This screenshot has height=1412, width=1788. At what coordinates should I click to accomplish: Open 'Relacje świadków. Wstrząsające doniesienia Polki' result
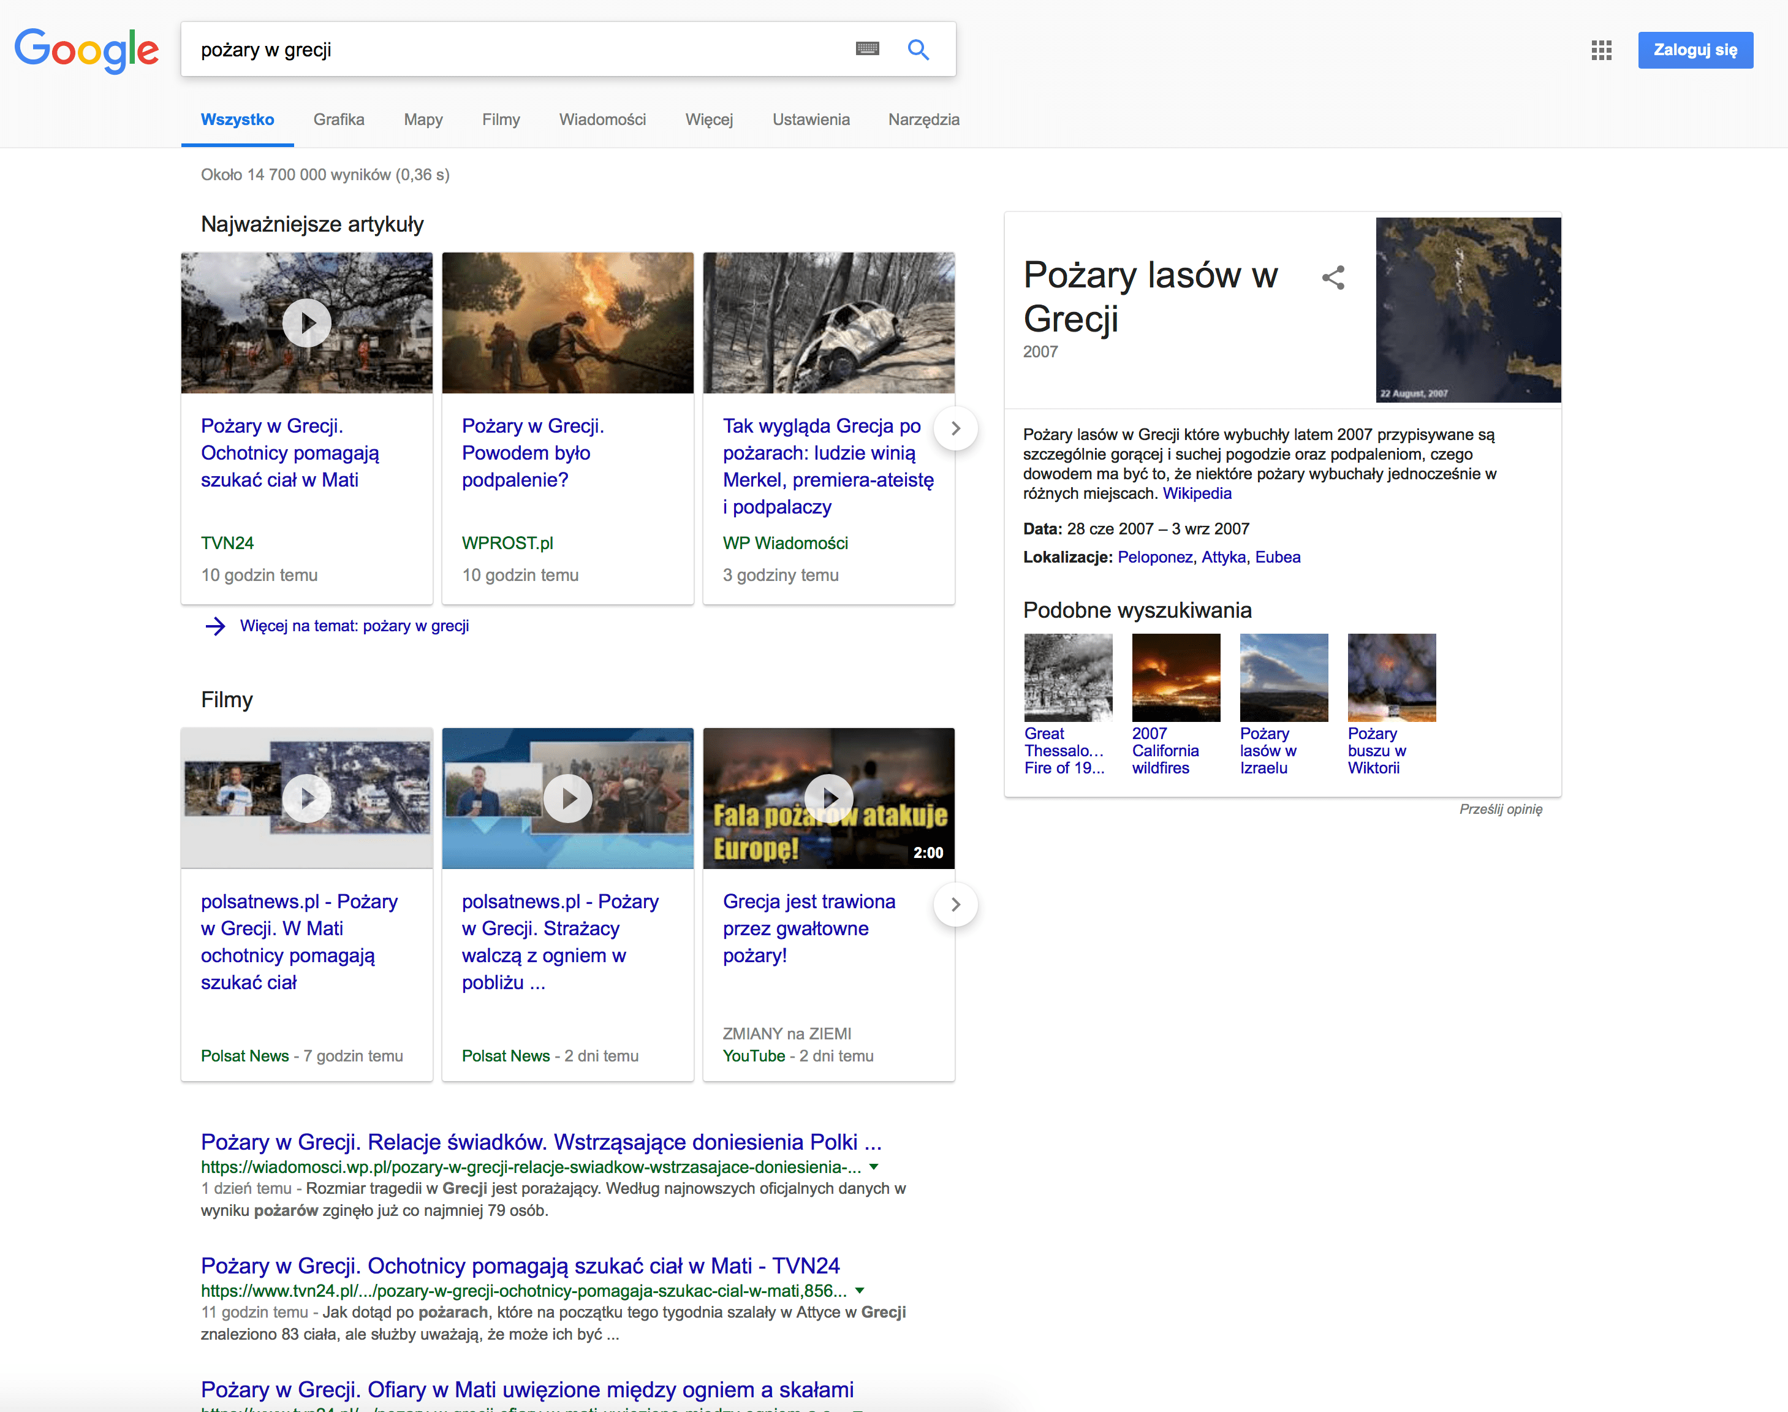[x=542, y=1142]
